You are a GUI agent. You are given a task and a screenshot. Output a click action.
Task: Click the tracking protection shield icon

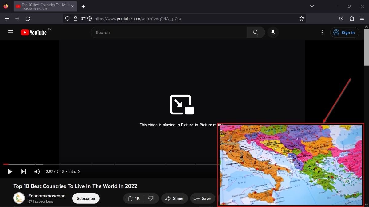coord(67,18)
